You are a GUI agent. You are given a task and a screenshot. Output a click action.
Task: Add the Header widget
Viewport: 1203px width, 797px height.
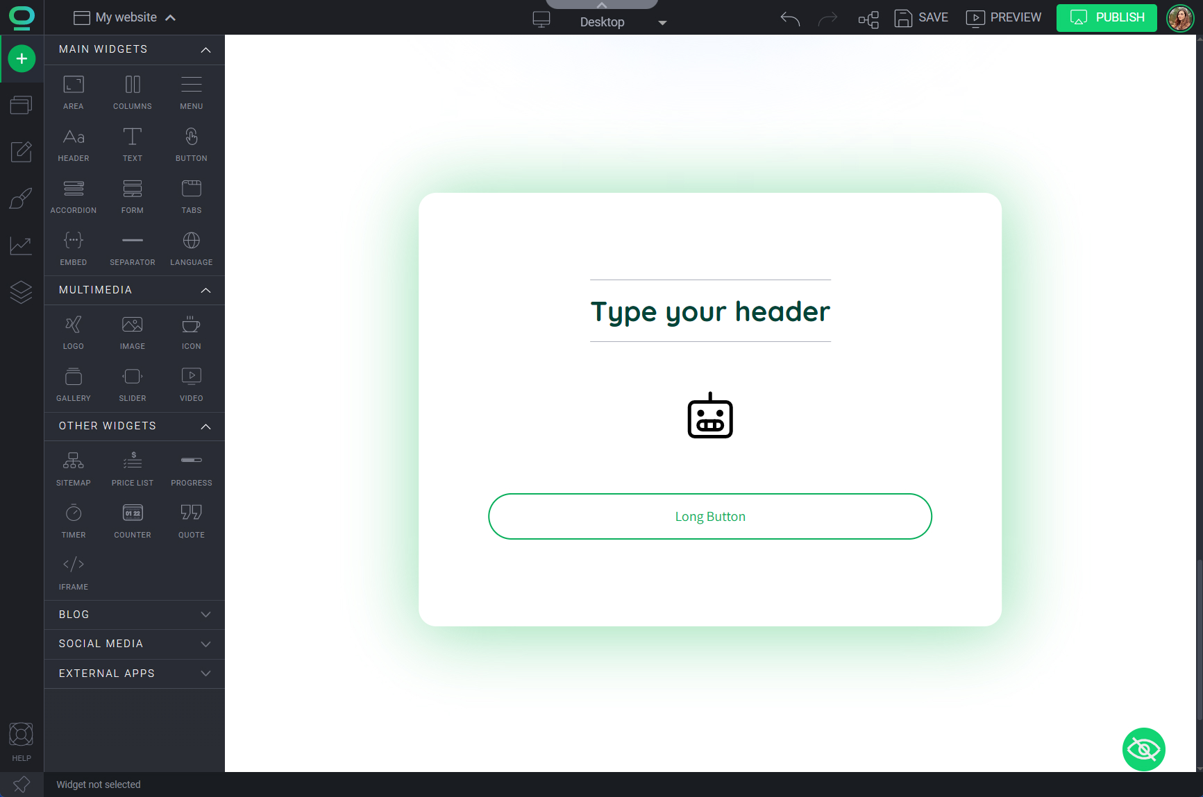pyautogui.click(x=74, y=144)
